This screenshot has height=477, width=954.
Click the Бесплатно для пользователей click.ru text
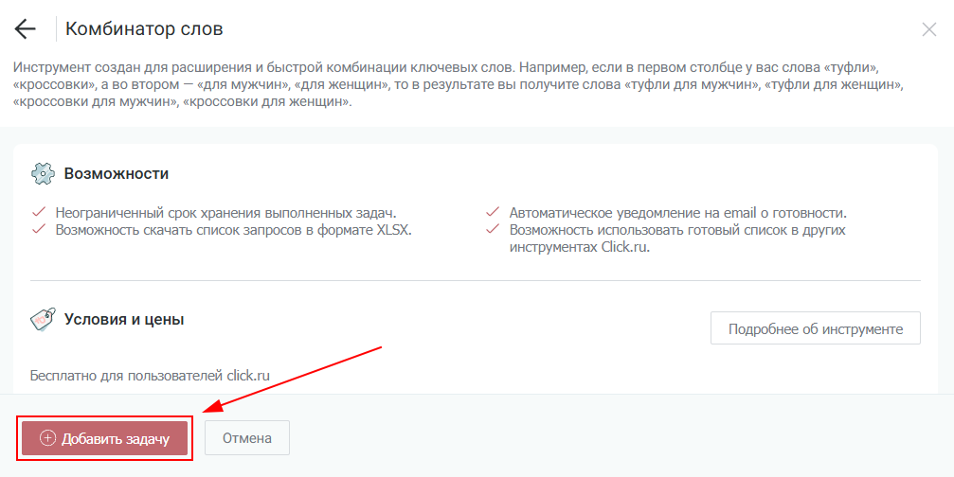[150, 375]
